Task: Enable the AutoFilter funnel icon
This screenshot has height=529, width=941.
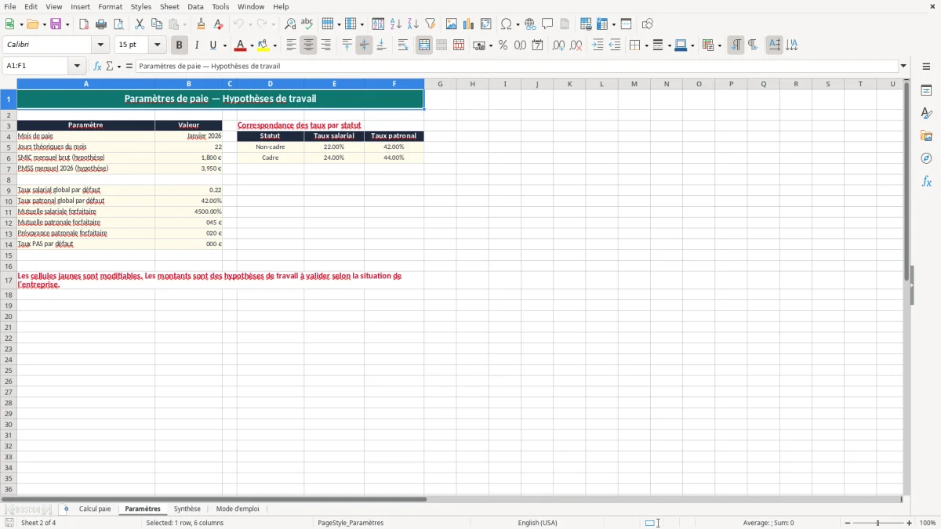Action: point(431,24)
